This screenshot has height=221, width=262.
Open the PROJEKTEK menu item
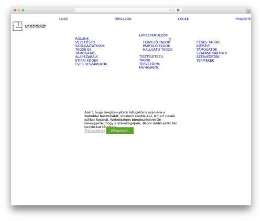[x=243, y=19]
